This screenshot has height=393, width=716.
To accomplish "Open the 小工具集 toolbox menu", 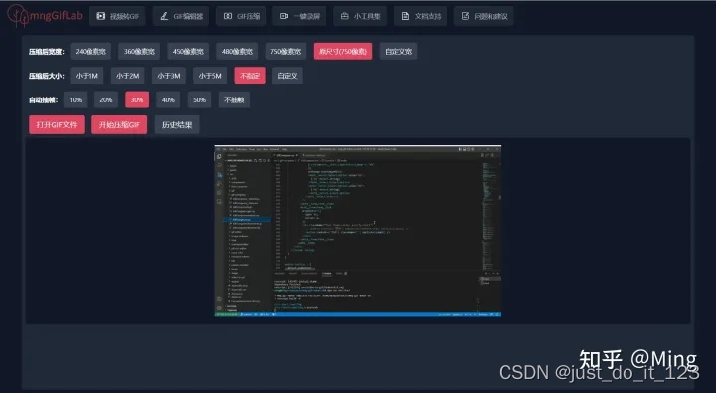I will coord(360,16).
